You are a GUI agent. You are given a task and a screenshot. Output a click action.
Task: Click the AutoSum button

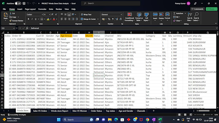178,13
